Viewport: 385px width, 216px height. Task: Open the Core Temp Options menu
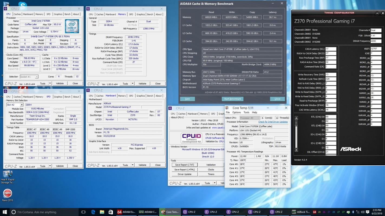pyautogui.click(x=237, y=112)
